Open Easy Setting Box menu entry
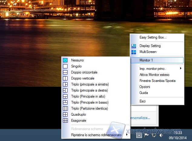Image resolution: width=192 pixels, height=141 pixels. tap(153, 38)
